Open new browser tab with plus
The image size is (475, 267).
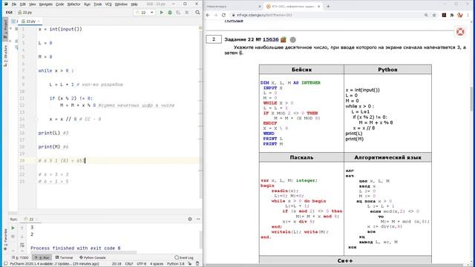point(328,6)
